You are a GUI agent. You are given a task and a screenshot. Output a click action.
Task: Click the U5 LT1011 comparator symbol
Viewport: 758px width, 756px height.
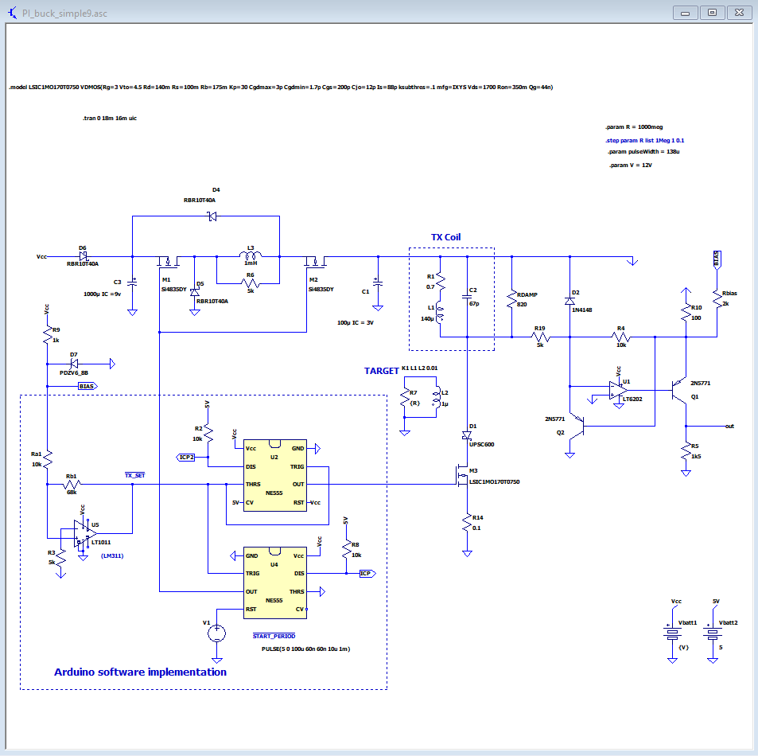click(85, 533)
